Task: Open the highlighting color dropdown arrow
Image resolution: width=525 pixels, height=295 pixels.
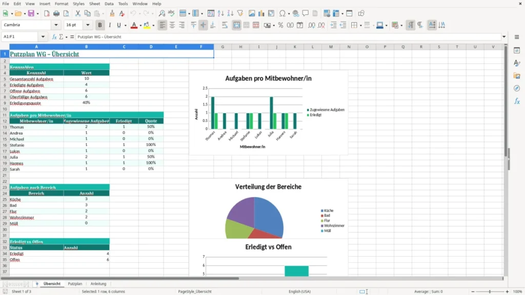Action: (x=153, y=26)
